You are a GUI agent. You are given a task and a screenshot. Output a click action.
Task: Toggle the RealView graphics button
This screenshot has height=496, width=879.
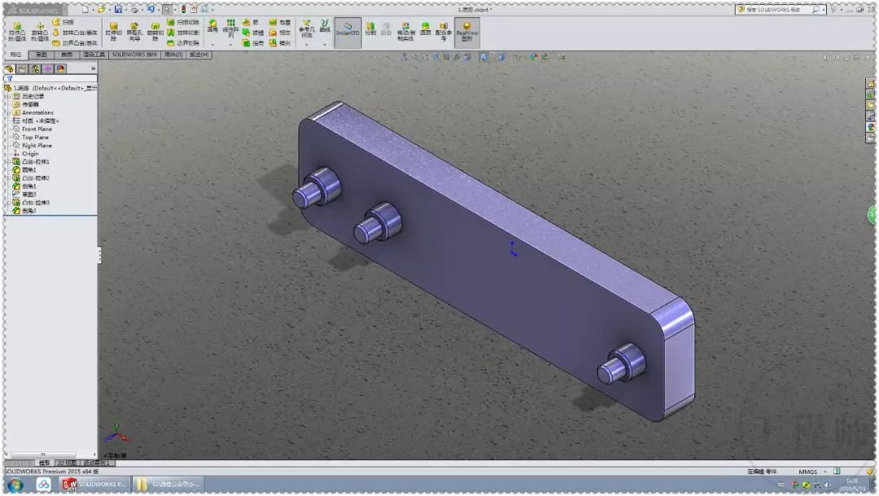tap(466, 33)
